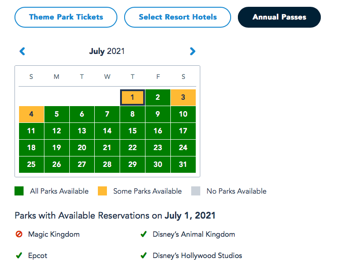
Task: Click Disney's Hollywood Studios checkmark icon
Action: point(143,256)
